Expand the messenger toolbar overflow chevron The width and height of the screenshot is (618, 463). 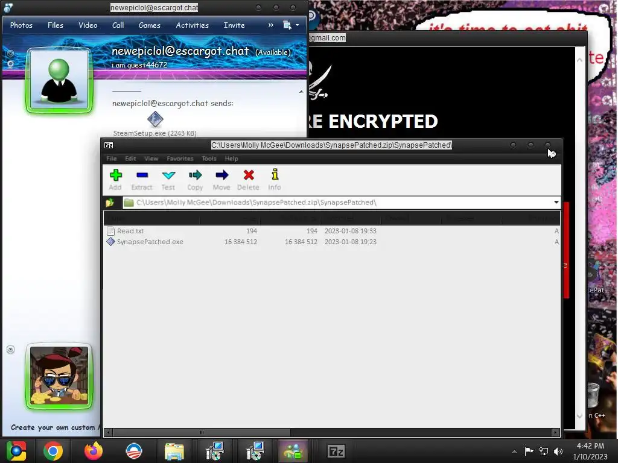click(x=271, y=25)
